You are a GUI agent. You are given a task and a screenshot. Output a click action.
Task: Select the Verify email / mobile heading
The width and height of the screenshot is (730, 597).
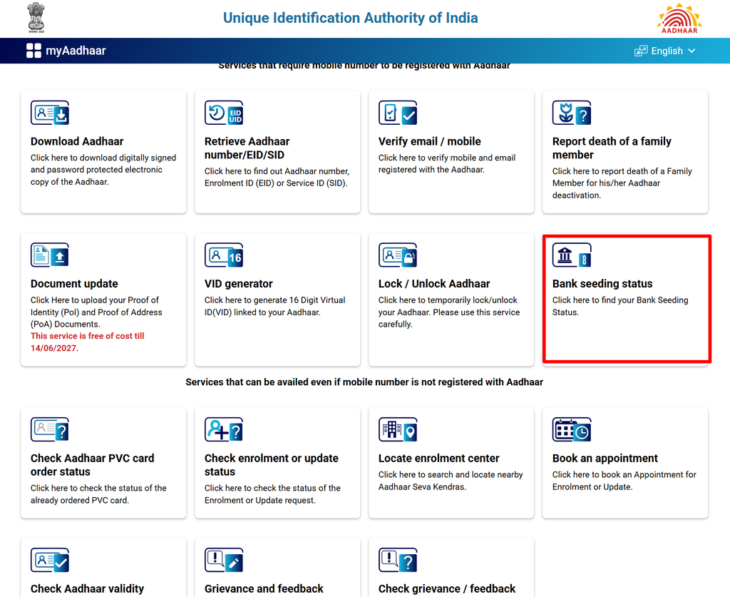430,141
